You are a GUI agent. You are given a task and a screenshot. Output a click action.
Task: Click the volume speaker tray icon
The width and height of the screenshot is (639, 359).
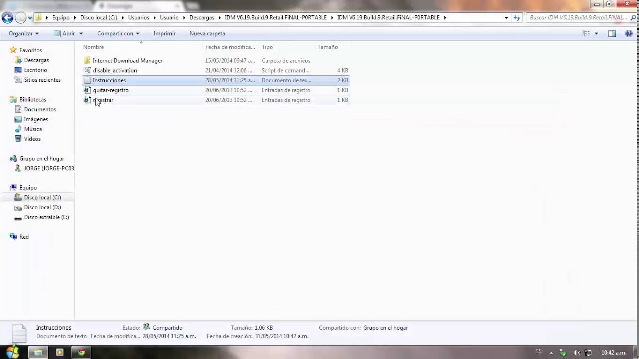coord(577,352)
